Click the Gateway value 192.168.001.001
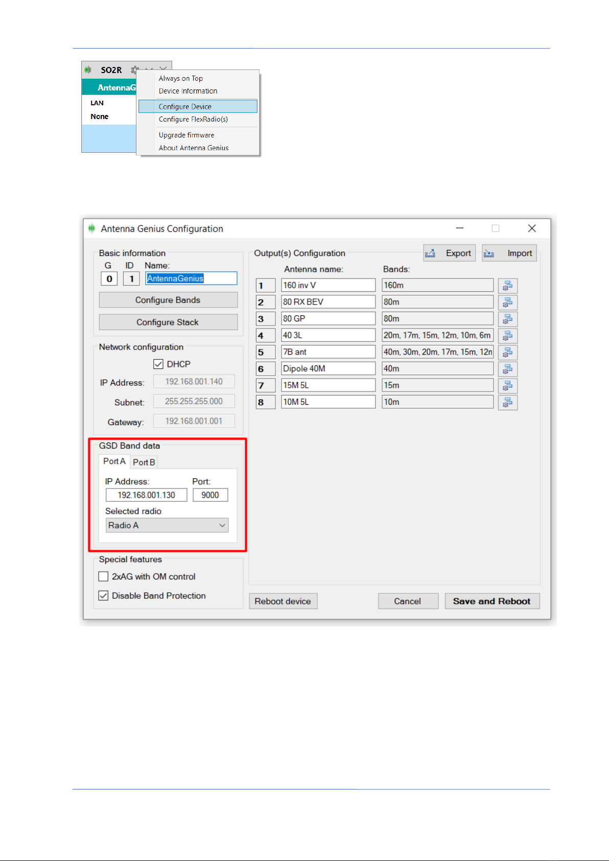Viewport: 609px width, 861px height. tap(194, 421)
